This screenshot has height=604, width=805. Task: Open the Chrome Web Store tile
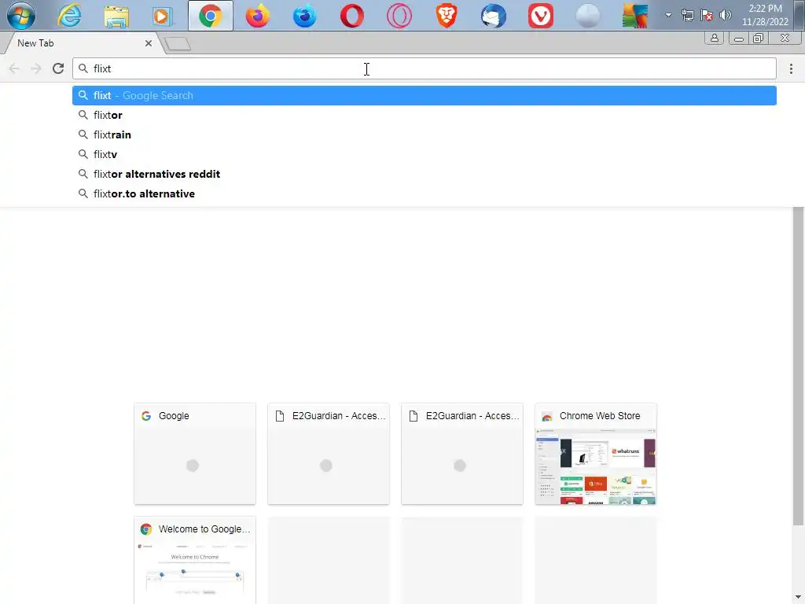596,454
